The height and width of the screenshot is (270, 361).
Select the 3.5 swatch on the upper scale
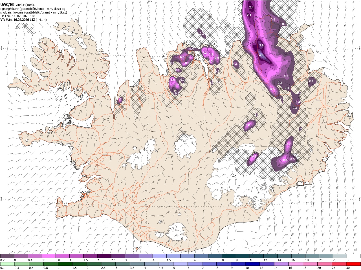146,256
